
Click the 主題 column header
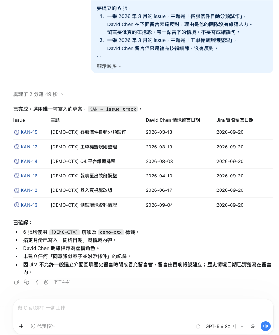click(55, 120)
